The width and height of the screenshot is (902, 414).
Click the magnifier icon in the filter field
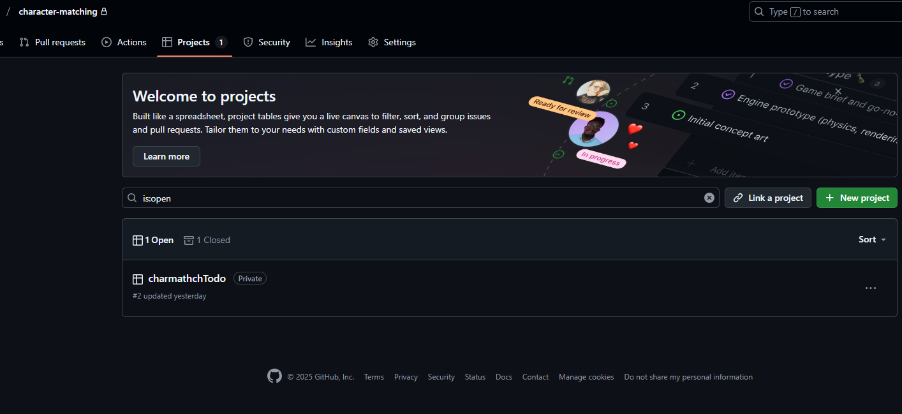click(x=133, y=198)
